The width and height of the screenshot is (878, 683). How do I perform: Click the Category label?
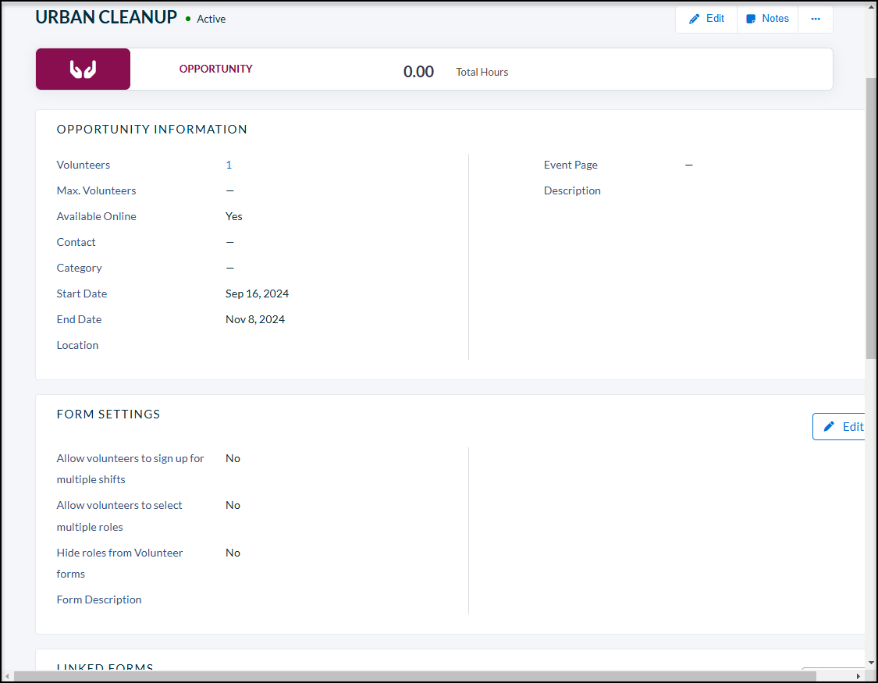[x=79, y=269]
